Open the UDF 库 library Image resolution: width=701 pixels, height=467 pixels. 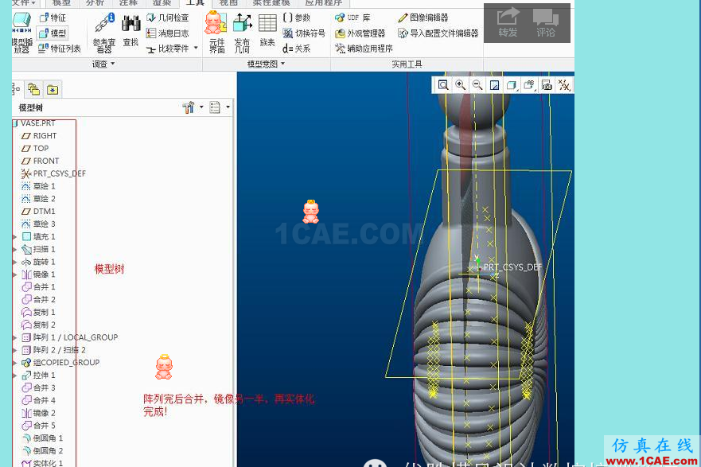[x=352, y=18]
